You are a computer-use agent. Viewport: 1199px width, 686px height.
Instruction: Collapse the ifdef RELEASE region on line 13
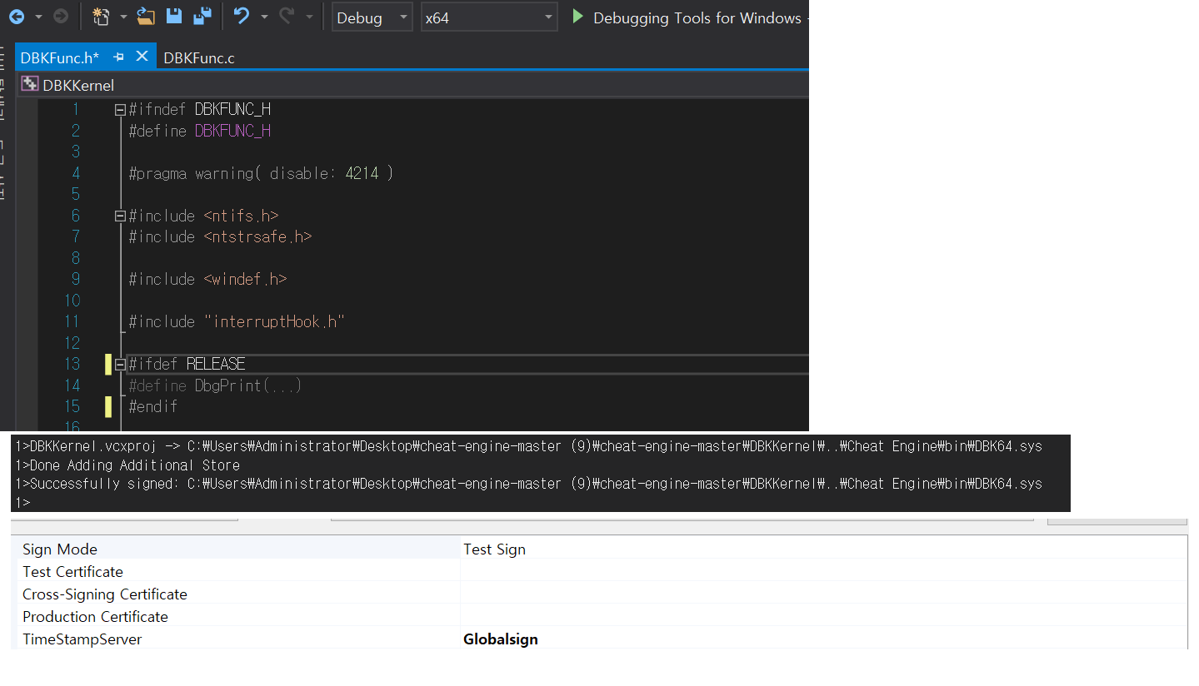coord(119,364)
